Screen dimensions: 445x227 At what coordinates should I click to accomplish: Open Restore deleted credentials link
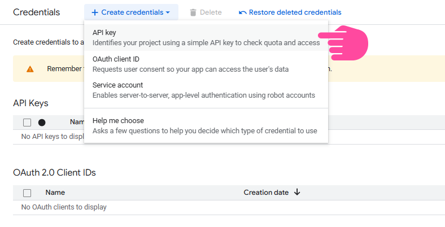point(295,12)
